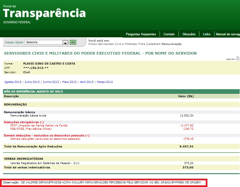Click the imprimir printer icon
The image size is (240, 187).
pyautogui.click(x=237, y=58)
